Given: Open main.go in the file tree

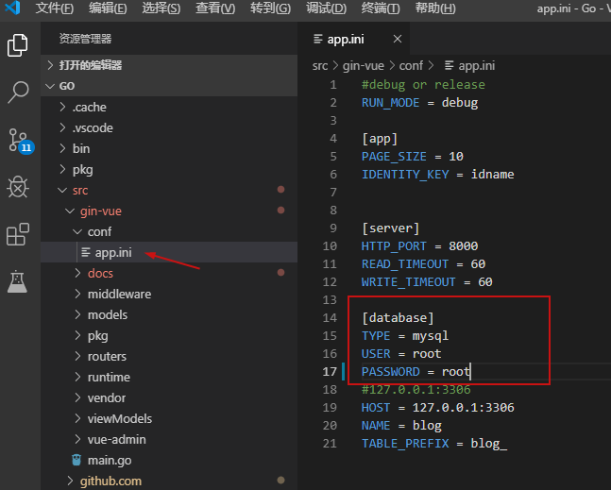Looking at the screenshot, I should coord(109,460).
